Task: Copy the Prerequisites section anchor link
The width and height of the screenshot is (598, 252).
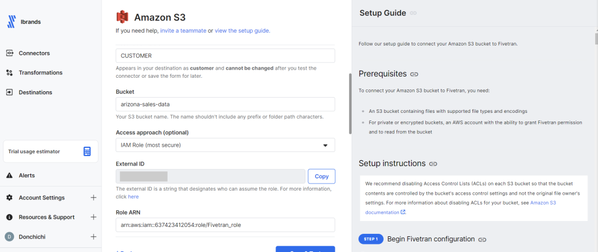Action: (x=414, y=74)
